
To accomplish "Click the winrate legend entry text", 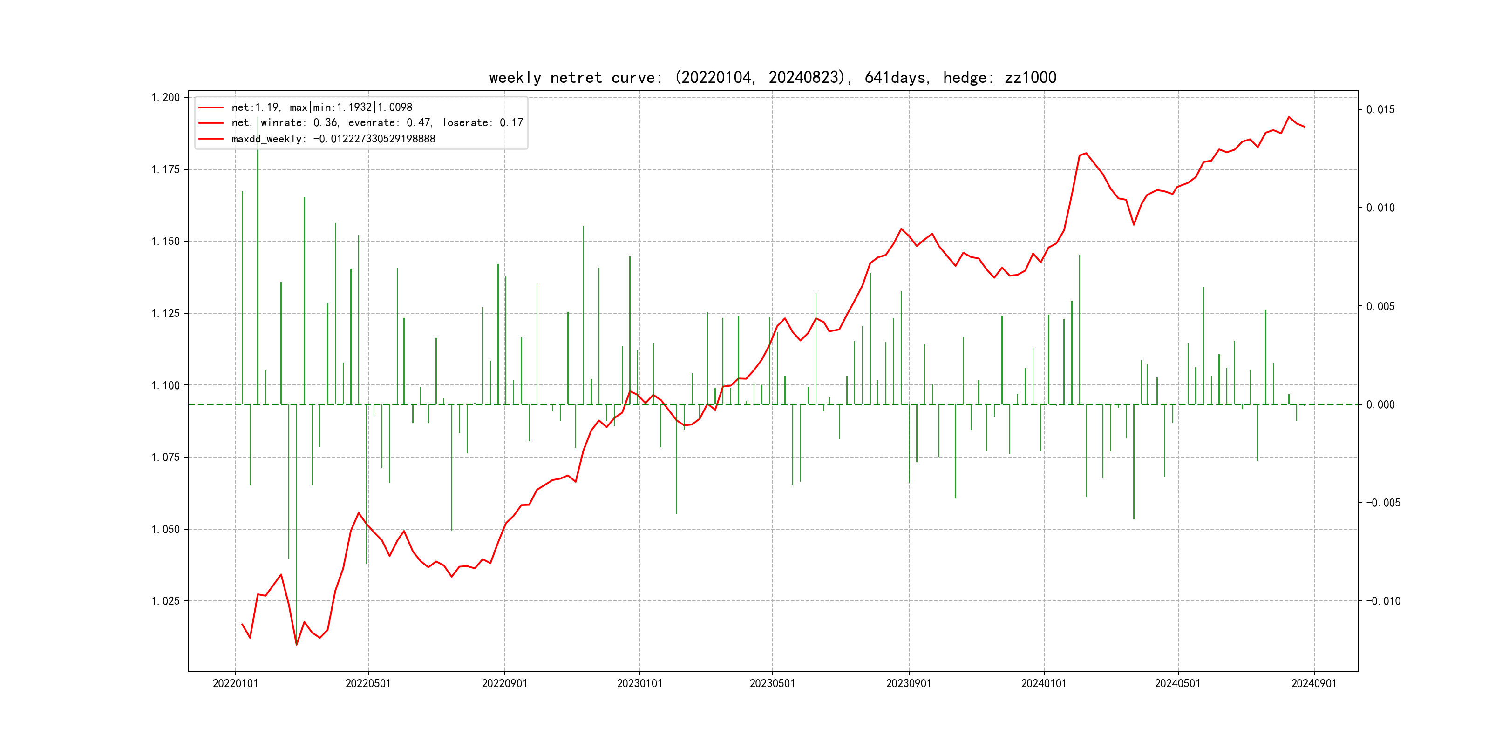I will pyautogui.click(x=377, y=123).
